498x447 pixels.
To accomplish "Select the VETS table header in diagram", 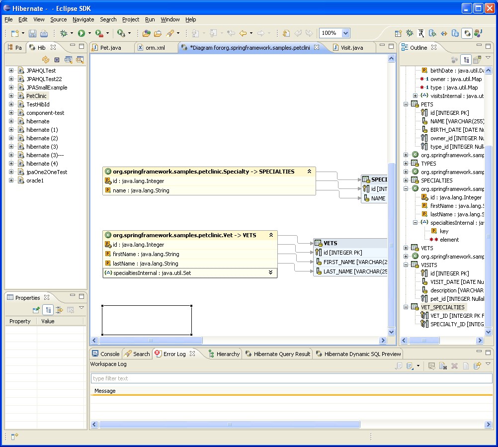I will (330, 243).
